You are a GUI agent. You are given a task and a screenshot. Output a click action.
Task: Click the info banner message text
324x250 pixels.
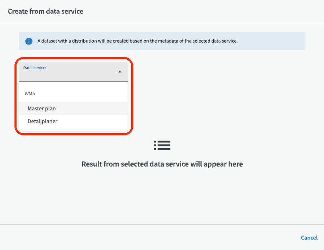138,41
